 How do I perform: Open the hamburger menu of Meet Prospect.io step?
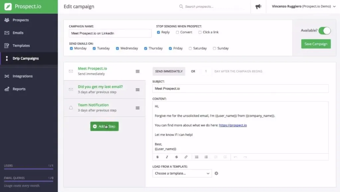[x=137, y=71]
